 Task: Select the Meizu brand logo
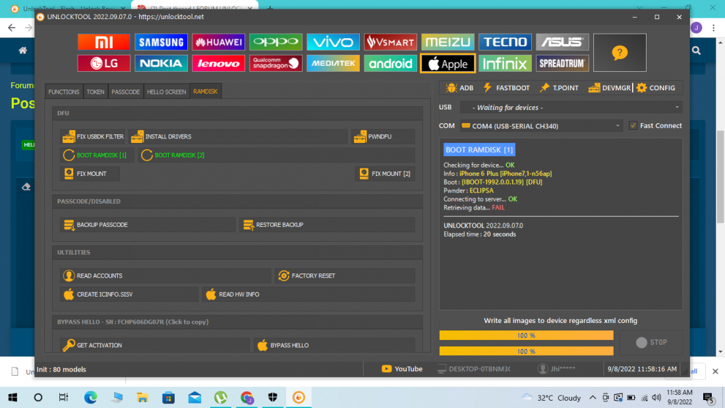[x=448, y=42]
